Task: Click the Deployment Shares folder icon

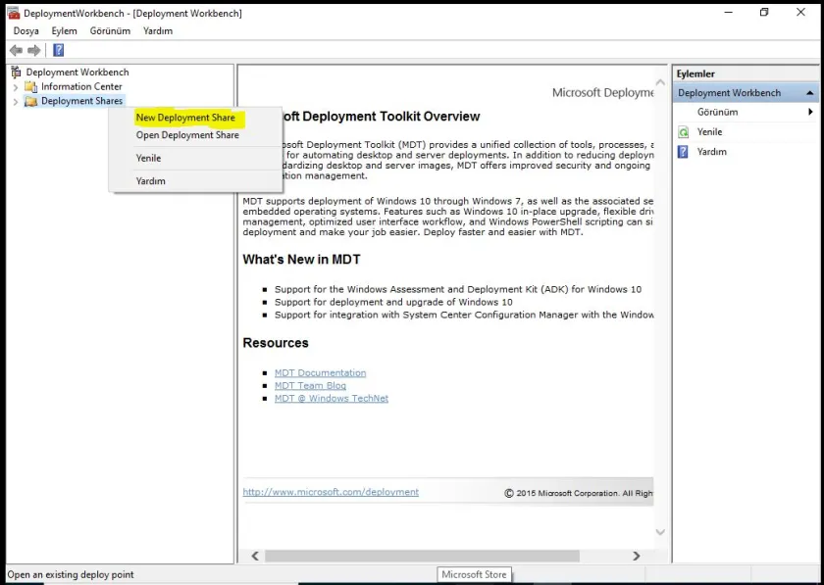Action: tap(30, 101)
